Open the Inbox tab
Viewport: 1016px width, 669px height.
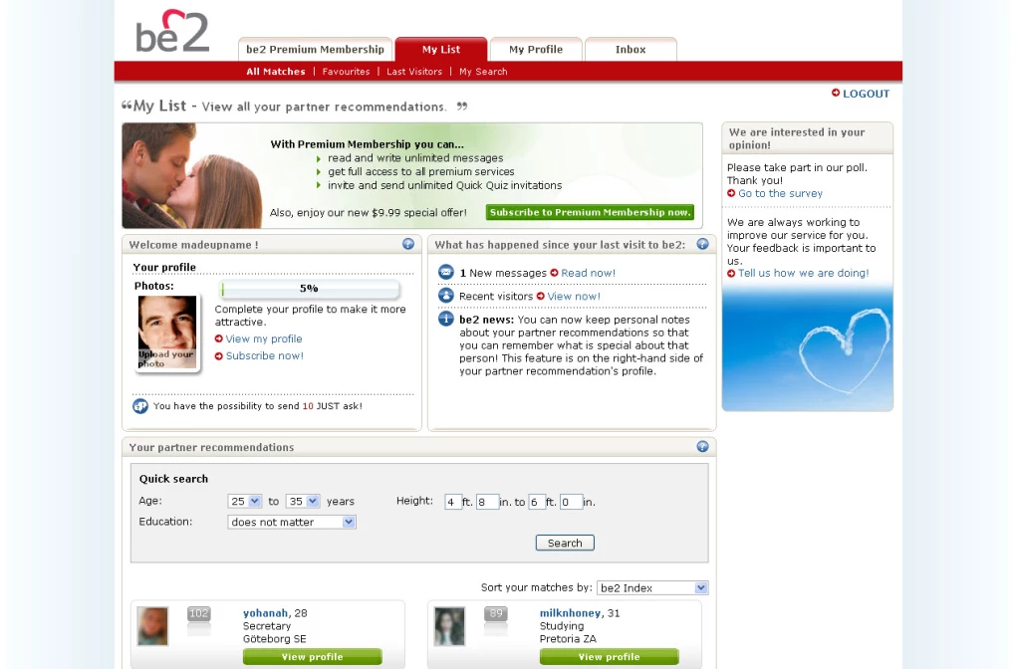631,49
